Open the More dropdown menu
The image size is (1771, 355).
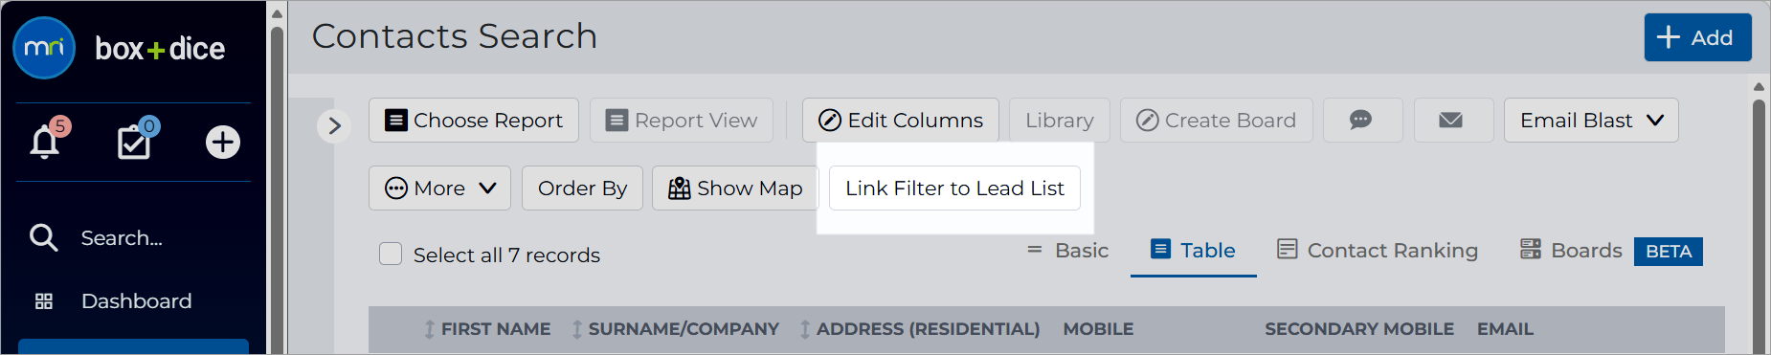click(439, 188)
